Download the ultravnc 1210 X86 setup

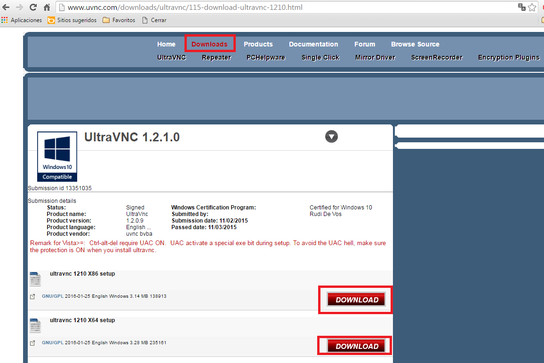click(x=355, y=300)
